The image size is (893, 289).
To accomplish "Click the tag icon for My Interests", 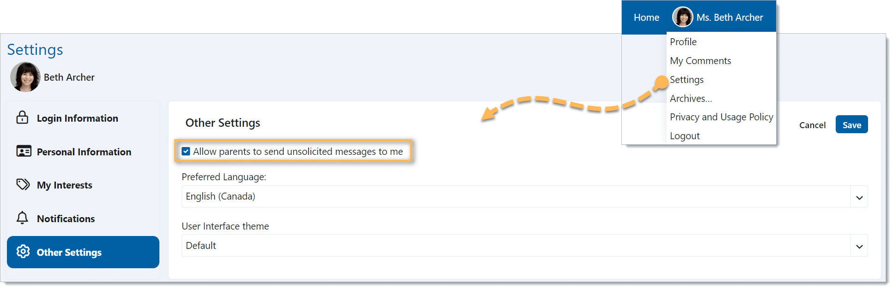I will 23,184.
